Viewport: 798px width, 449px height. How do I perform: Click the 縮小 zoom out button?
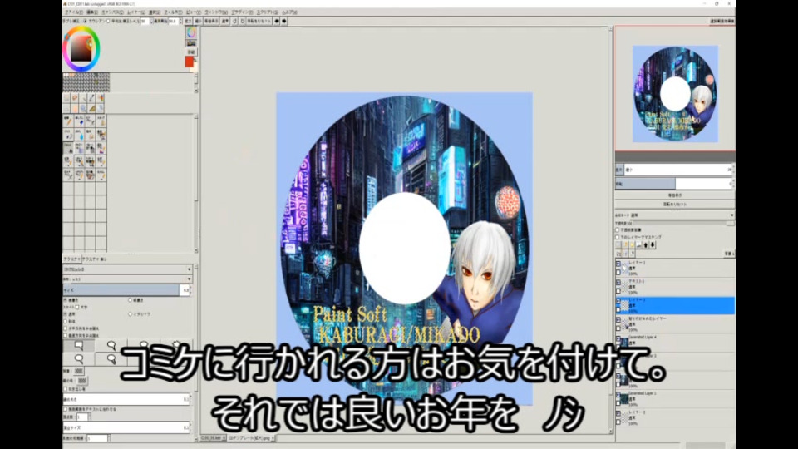tap(199, 22)
